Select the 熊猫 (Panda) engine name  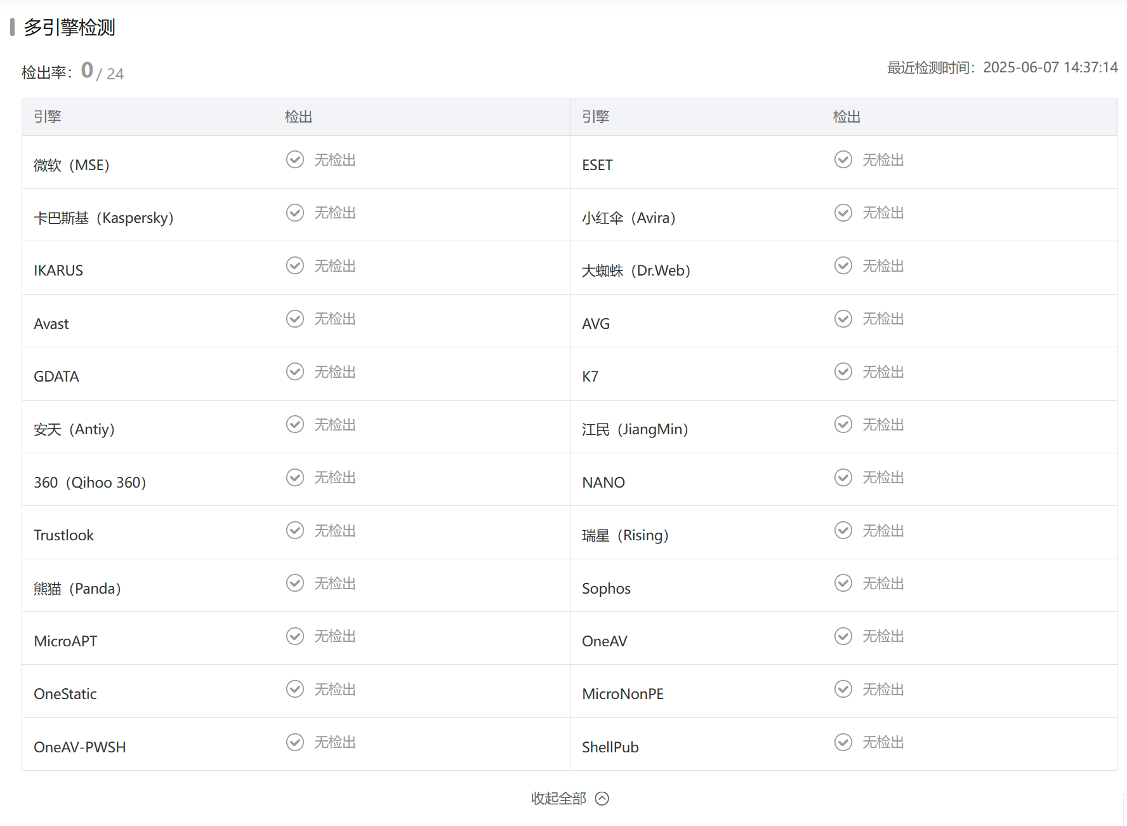click(x=77, y=589)
